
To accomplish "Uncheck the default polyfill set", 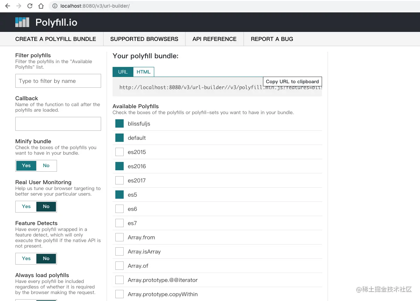I will (x=120, y=138).
